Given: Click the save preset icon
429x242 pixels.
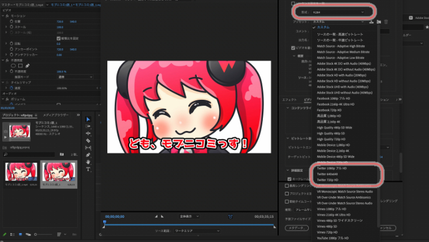Looking at the screenshot, I should tap(371, 22).
